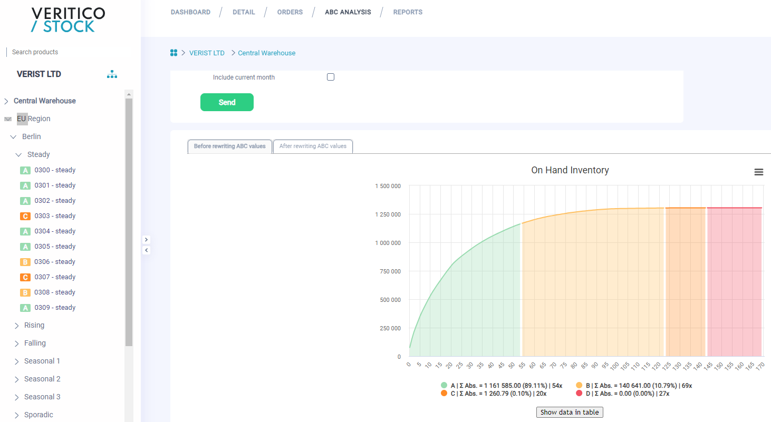Open the chart hamburger menu

click(x=758, y=172)
